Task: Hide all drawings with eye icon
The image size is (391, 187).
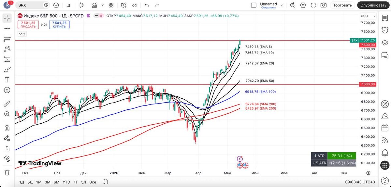Action: pyautogui.click(x=7, y=158)
